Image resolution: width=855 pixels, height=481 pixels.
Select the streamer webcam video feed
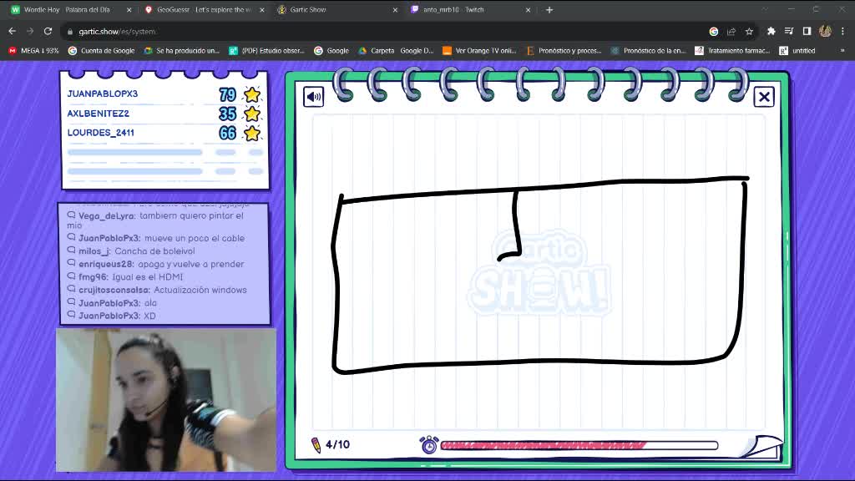point(166,400)
